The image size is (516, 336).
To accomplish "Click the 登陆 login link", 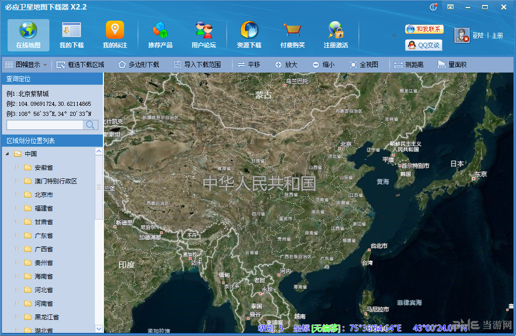I will [x=477, y=35].
